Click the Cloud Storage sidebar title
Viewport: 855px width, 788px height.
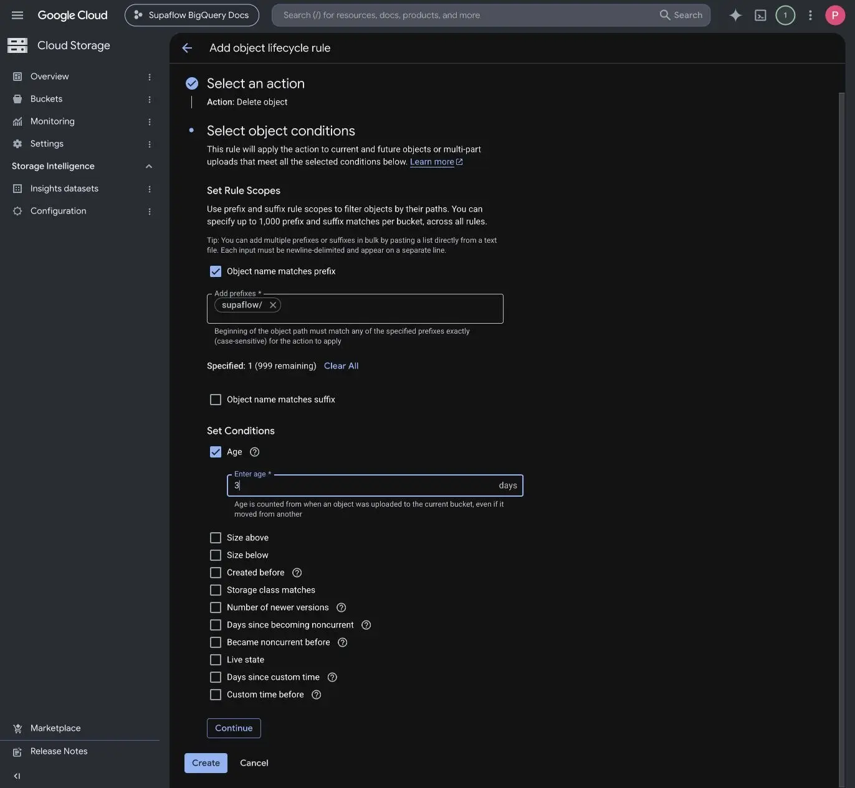tap(74, 45)
